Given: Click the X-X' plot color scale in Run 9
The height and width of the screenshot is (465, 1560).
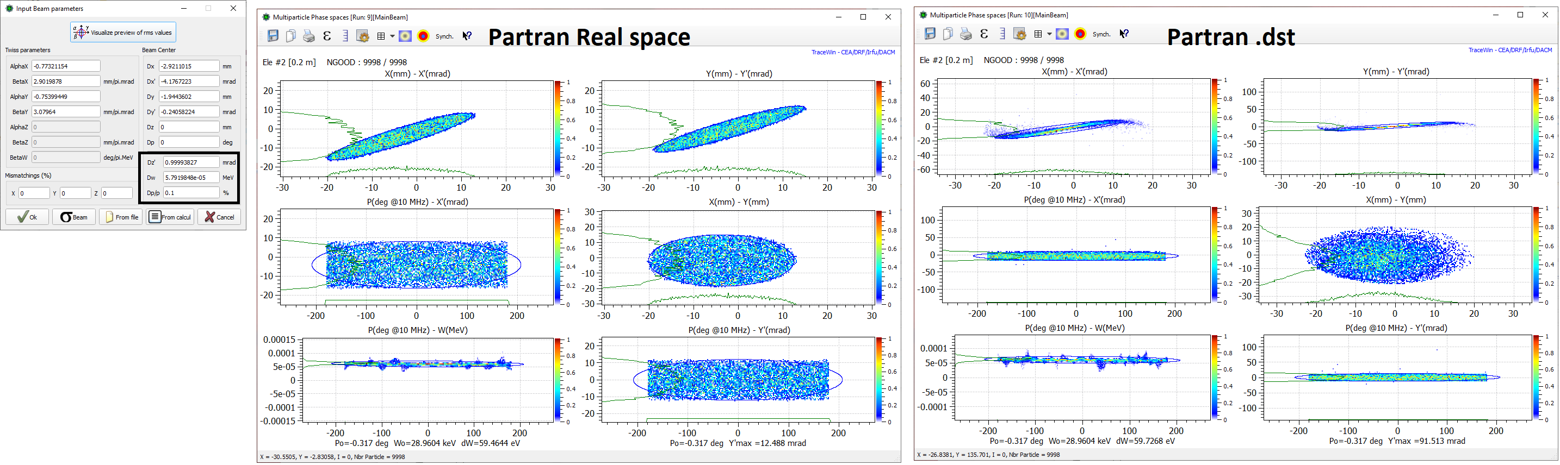Looking at the screenshot, I should point(558,128).
